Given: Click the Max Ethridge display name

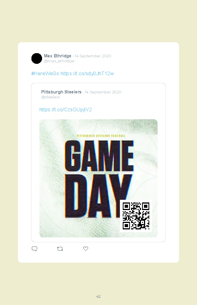Looking at the screenshot, I should (58, 56).
